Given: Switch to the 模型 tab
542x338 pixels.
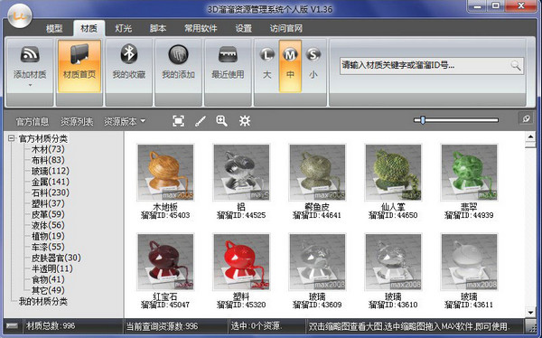Looking at the screenshot, I should pyautogui.click(x=54, y=28).
